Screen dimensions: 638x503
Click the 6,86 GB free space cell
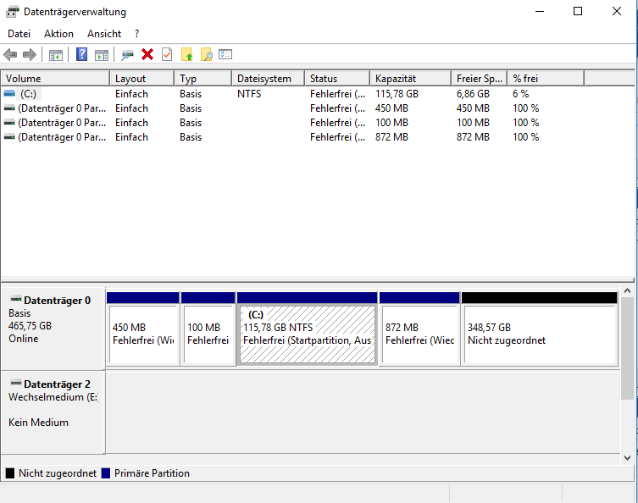coord(473,94)
